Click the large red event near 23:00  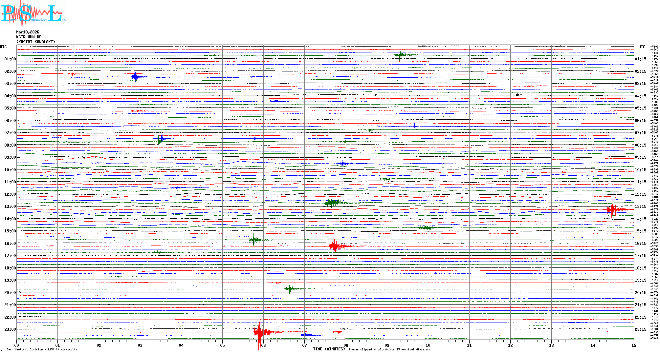point(259,332)
